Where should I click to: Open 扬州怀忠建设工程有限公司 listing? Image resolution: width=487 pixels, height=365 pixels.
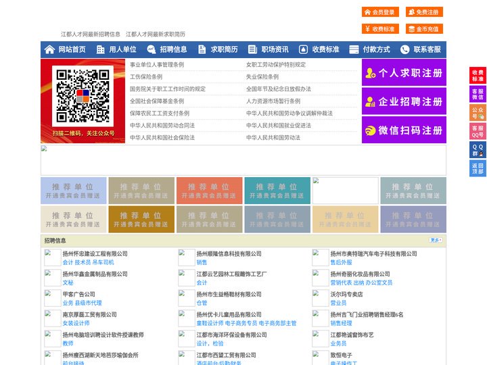point(95,253)
